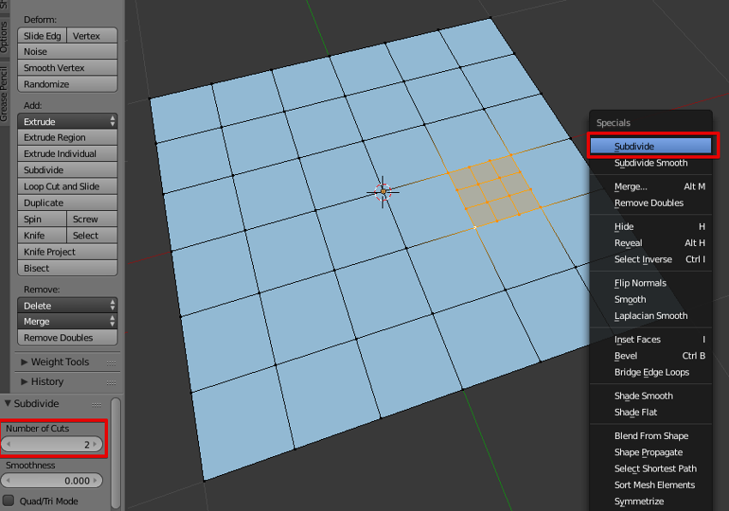Choose Select Shortest Path in menu

[651, 468]
